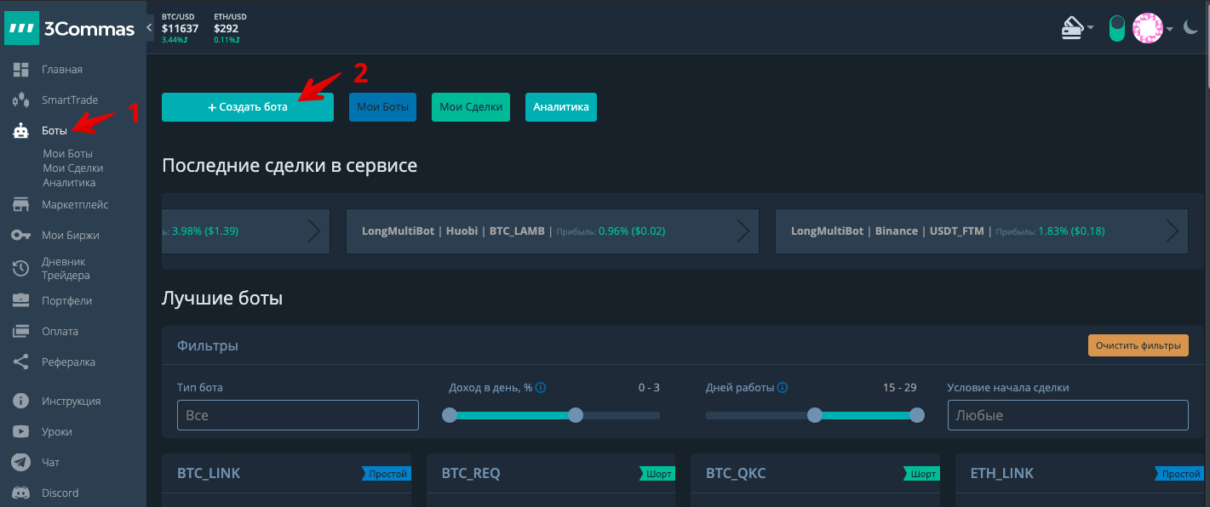This screenshot has width=1210, height=507.
Task: Click Шорт tag on BTC_QKC card
Action: [x=922, y=474]
